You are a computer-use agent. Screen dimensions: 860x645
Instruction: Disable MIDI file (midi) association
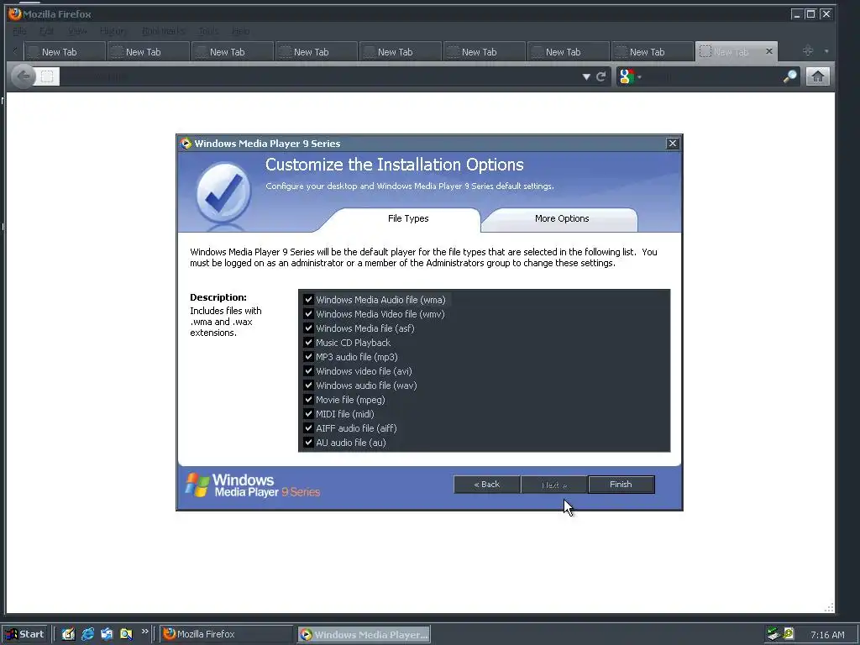[308, 413]
